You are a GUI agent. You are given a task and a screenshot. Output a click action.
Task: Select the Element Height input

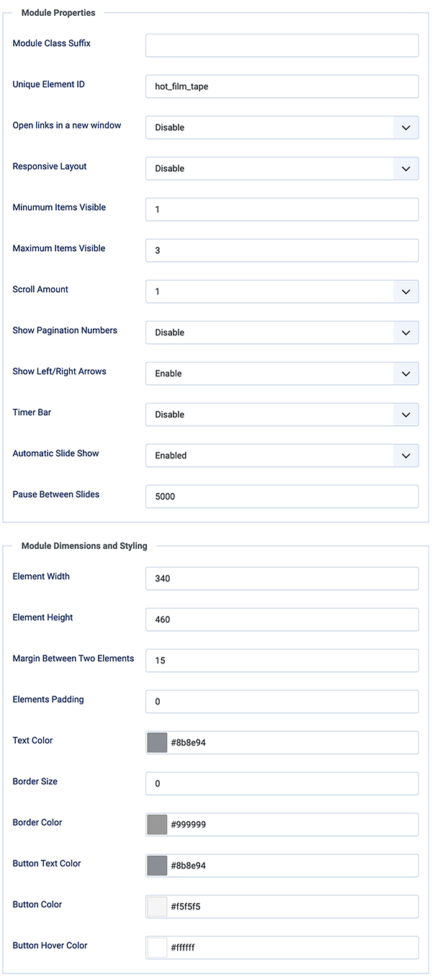282,619
